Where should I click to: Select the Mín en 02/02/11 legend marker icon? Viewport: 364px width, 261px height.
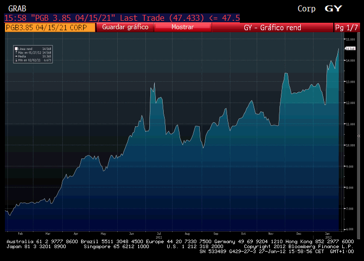click(16, 60)
